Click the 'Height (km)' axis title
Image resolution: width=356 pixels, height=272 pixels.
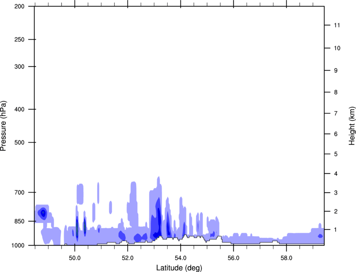352,126
